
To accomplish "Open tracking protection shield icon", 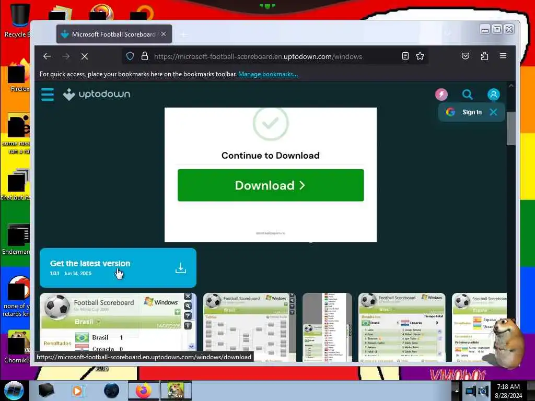I will coord(130,56).
